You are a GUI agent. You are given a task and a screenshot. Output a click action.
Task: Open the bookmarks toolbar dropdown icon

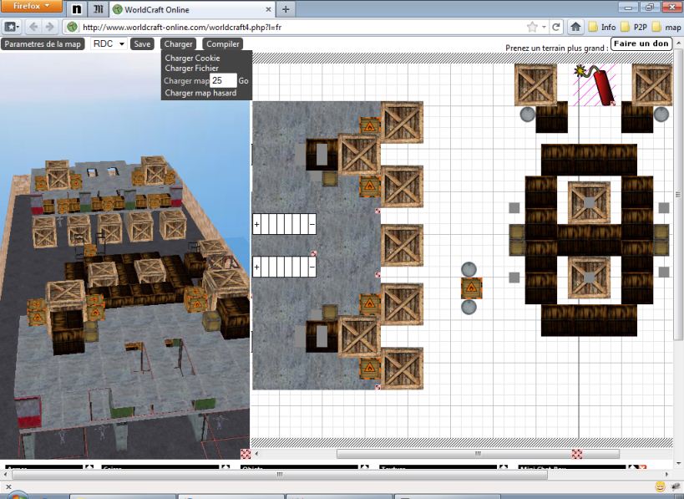click(12, 27)
